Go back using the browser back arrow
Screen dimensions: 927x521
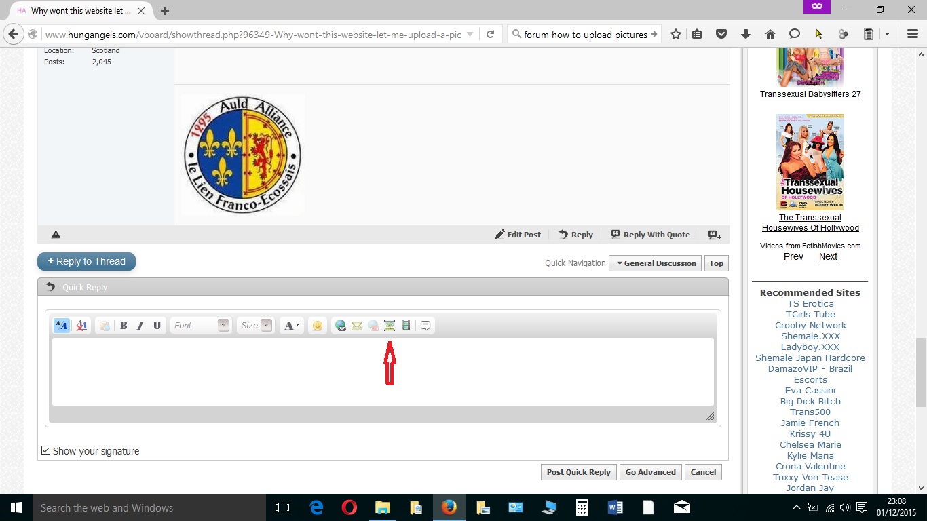click(x=14, y=34)
